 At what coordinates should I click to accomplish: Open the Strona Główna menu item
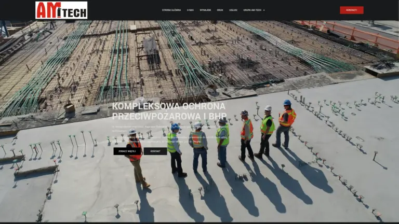[171, 10]
